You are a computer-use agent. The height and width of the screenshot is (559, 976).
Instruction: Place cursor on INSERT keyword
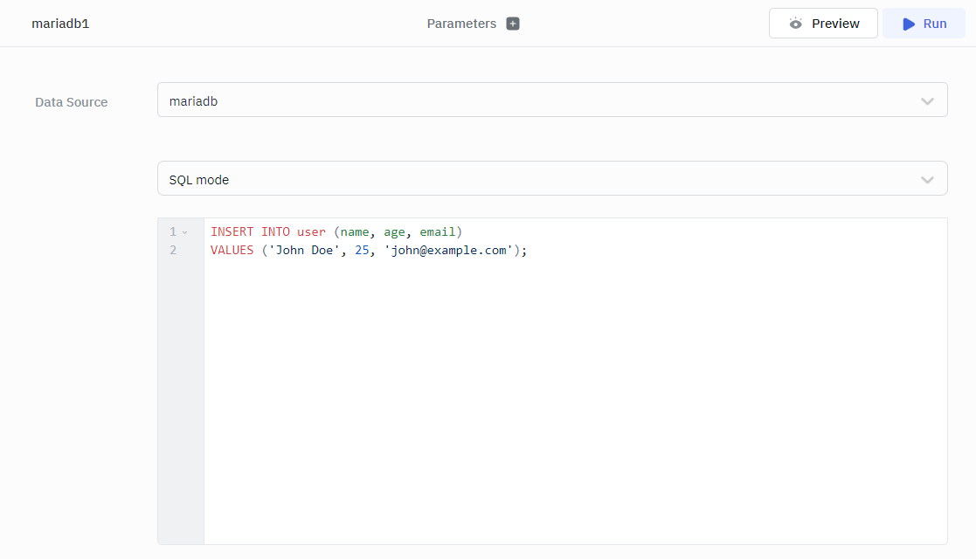pos(232,232)
